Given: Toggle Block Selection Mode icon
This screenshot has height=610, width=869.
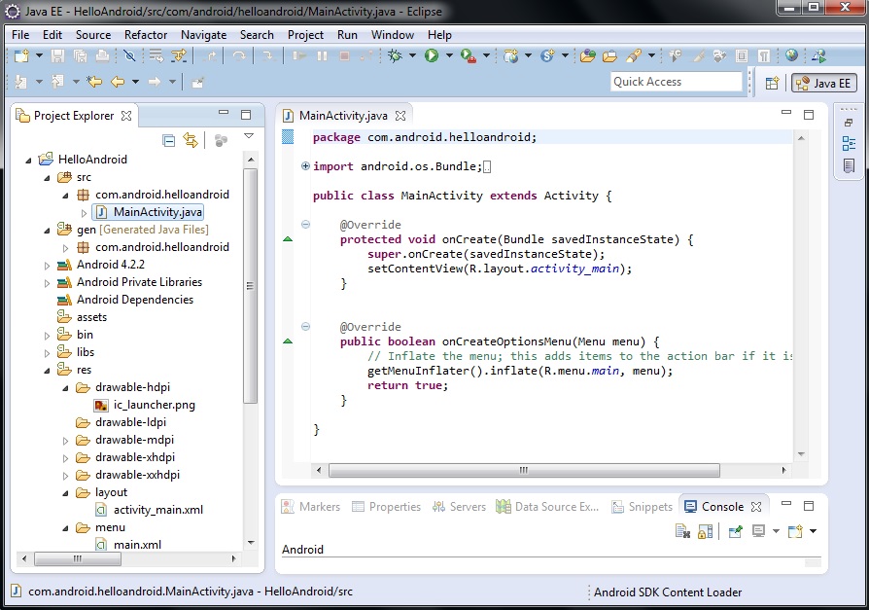Looking at the screenshot, I should tap(742, 55).
